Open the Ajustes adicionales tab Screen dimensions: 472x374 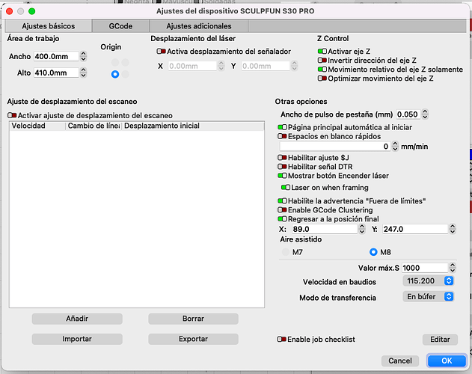199,26
